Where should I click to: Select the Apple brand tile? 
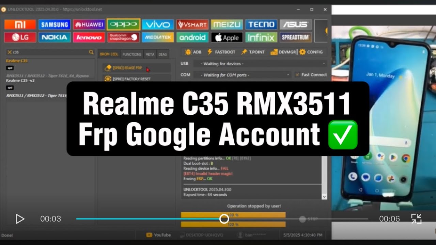[227, 37]
